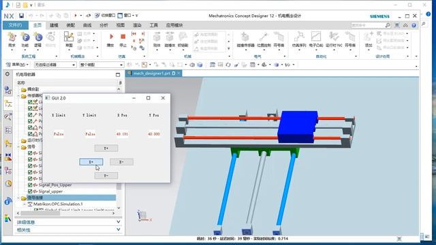Click the magnifier icon in command search
The height and width of the screenshot is (245, 436).
pos(388,25)
